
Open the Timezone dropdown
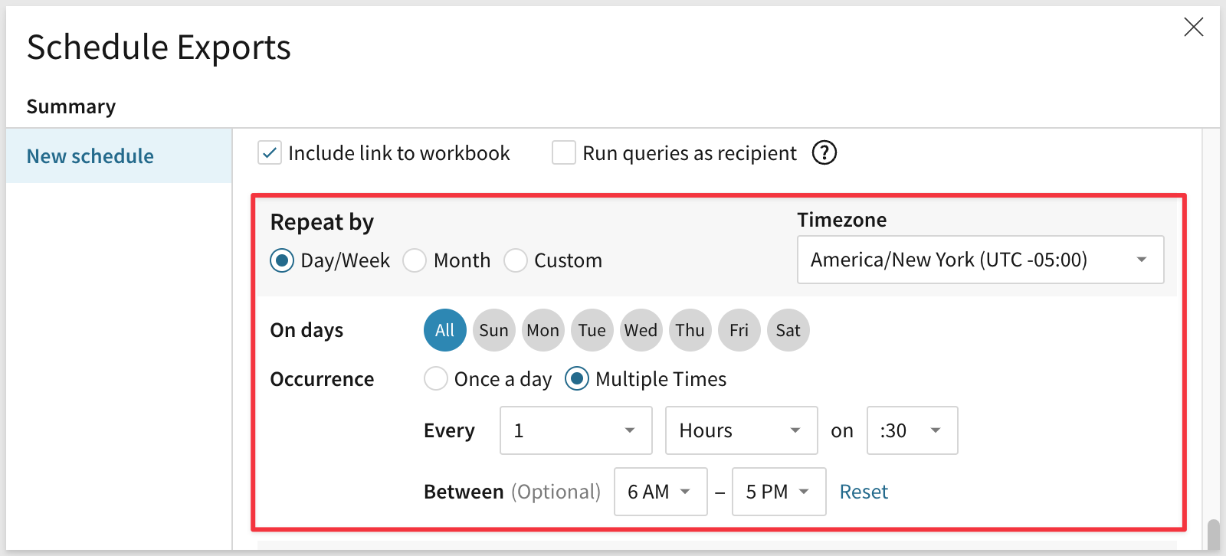[x=980, y=260]
